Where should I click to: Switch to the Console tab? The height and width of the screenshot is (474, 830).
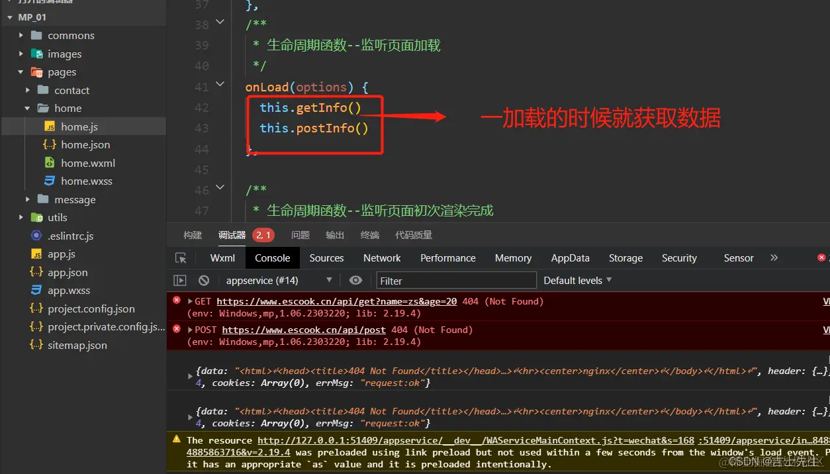pos(273,258)
